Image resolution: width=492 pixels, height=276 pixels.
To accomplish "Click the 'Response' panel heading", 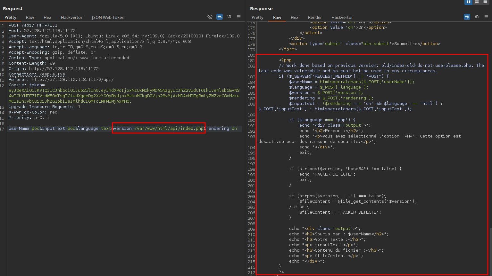I will coord(261,9).
